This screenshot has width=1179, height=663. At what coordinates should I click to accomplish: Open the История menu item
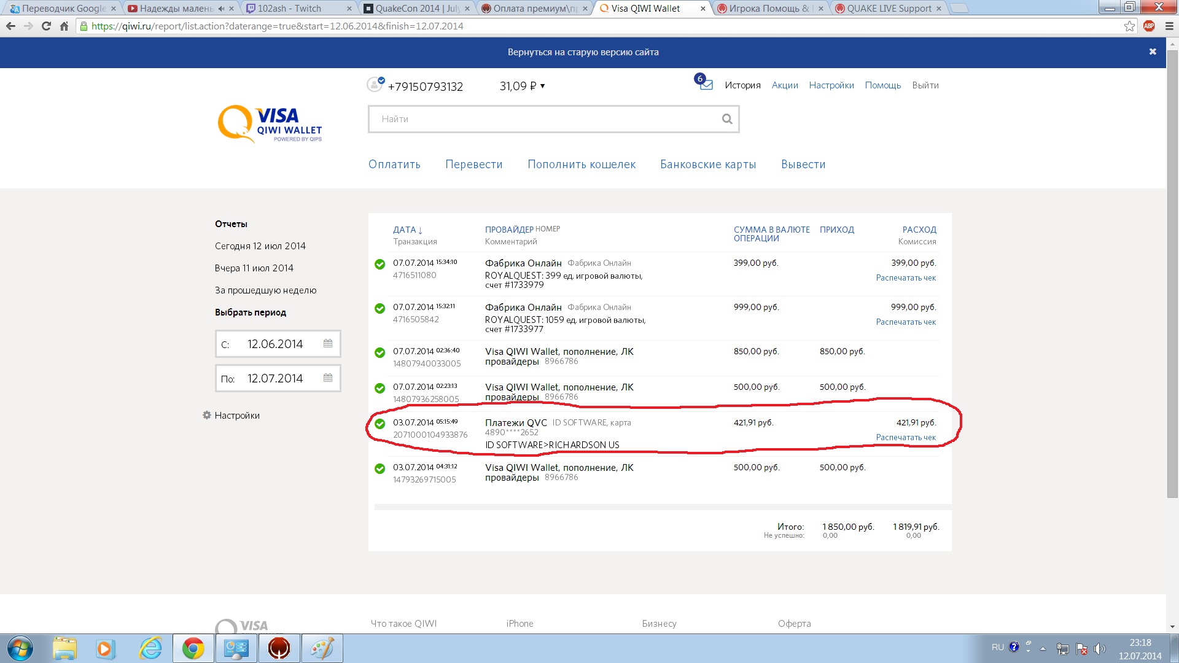pyautogui.click(x=742, y=85)
